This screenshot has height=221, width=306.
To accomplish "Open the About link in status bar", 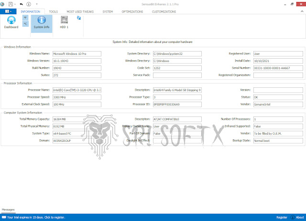I will (x=300, y=217).
